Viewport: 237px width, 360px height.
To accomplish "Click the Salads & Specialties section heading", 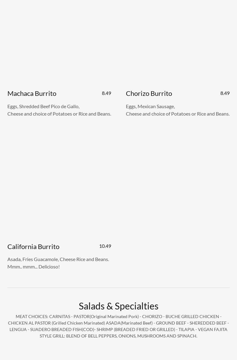I will (x=118, y=306).
